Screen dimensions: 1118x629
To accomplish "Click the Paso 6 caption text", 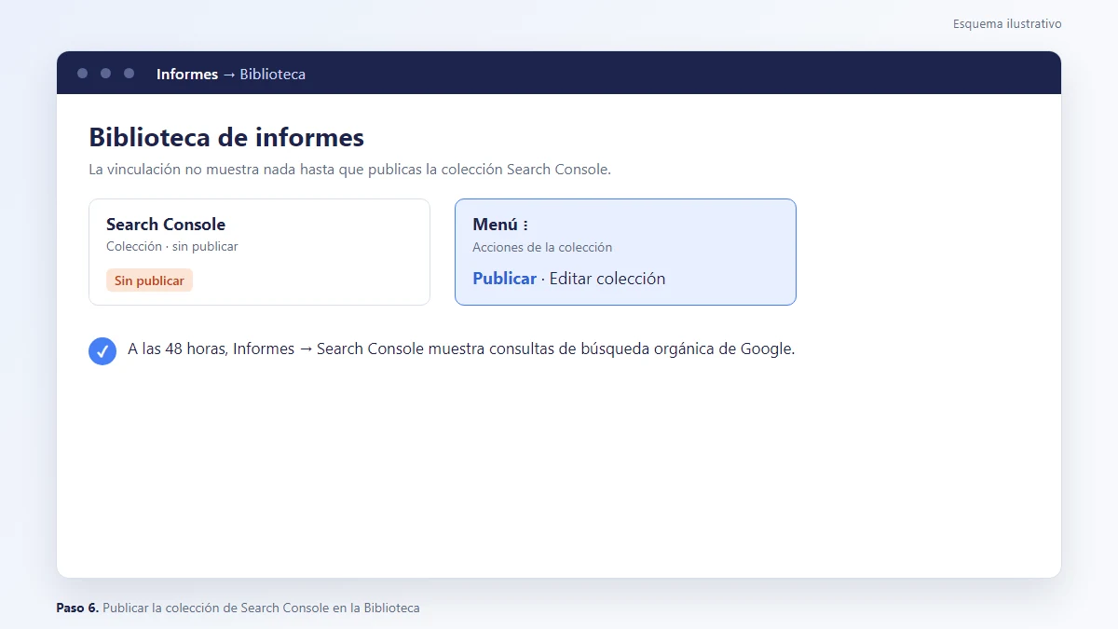I will (238, 608).
